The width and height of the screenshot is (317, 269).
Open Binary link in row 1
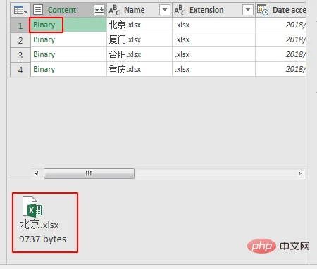[44, 25]
